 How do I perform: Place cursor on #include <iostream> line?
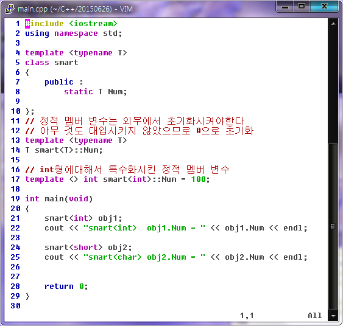pyautogui.click(x=71, y=24)
